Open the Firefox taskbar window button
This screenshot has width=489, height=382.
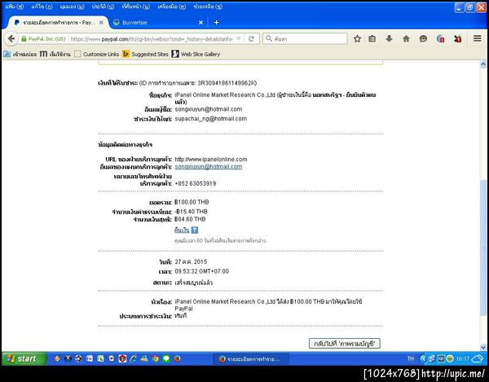[251, 359]
